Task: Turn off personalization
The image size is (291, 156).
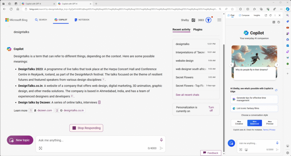Action: tap(211, 109)
